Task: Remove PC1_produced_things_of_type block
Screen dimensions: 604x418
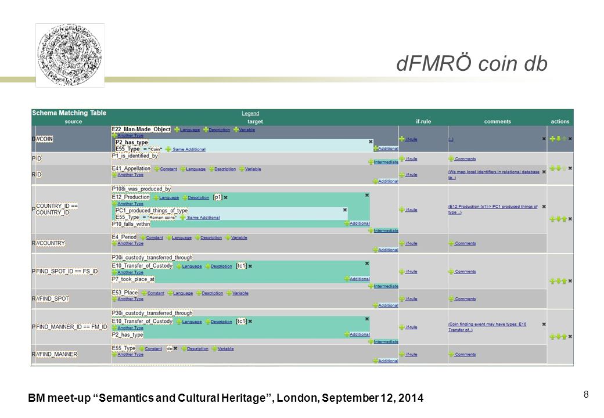Action: [345, 210]
